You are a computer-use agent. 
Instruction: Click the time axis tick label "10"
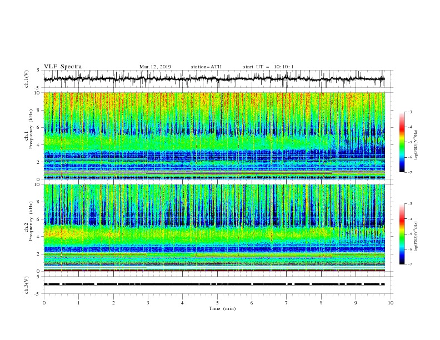[391, 303]
